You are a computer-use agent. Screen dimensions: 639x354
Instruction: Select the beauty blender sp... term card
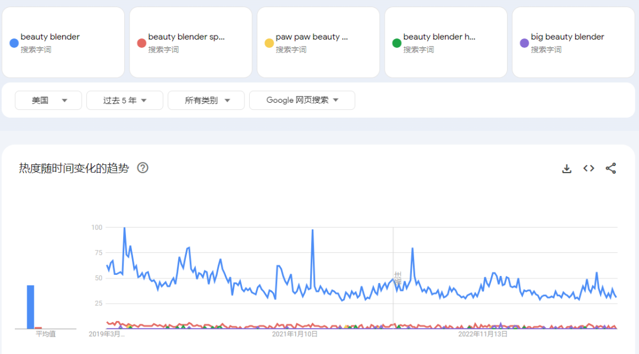coord(191,43)
